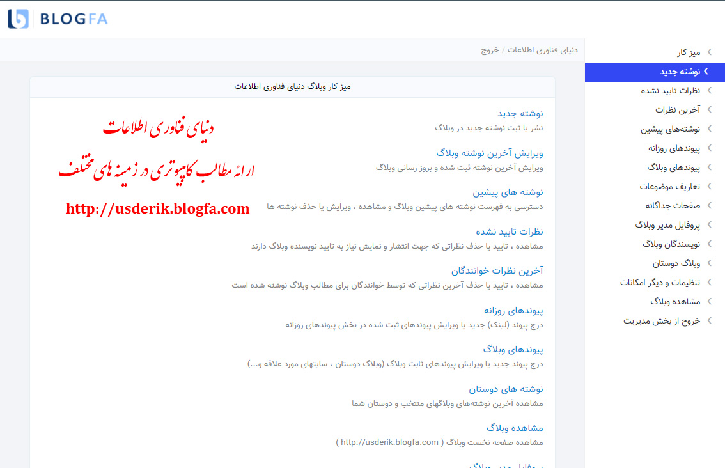Click the BLOGFA wordmark in header
Viewport: 725px width, 468px height.
[x=74, y=19]
